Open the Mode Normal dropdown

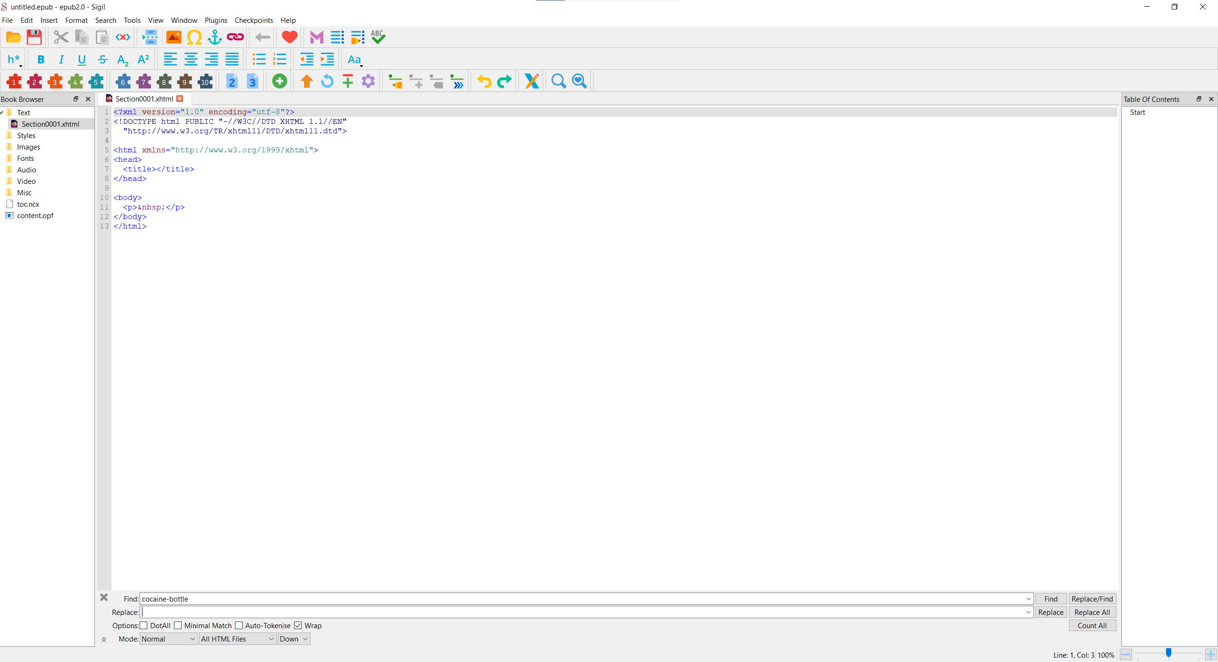pyautogui.click(x=168, y=639)
